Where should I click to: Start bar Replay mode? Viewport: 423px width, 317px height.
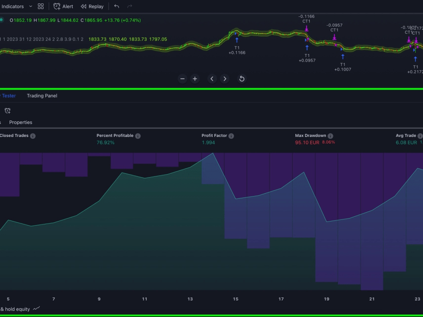92,6
